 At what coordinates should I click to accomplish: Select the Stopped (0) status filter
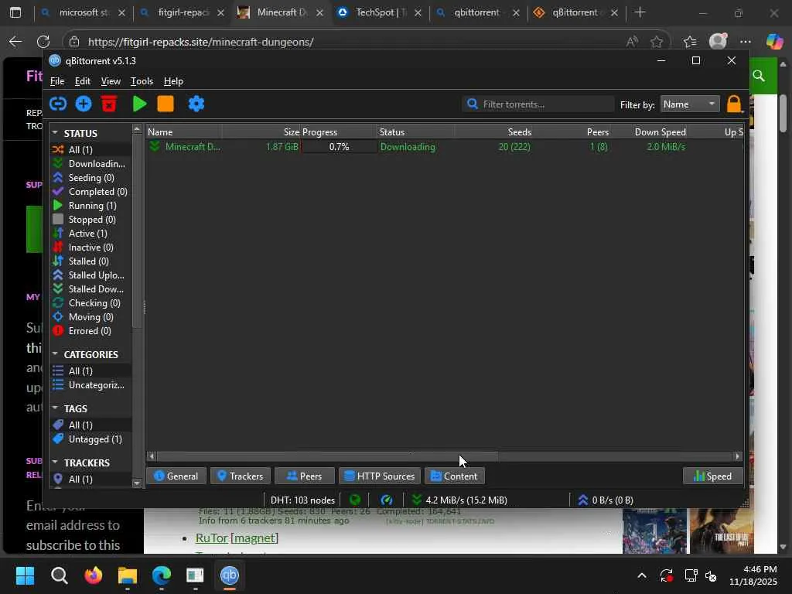91,219
